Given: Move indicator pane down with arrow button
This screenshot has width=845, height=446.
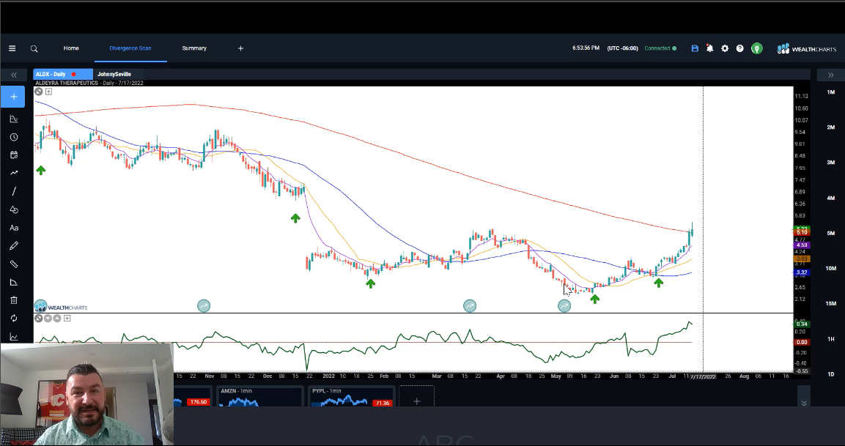Looking at the screenshot, I should tap(48, 319).
